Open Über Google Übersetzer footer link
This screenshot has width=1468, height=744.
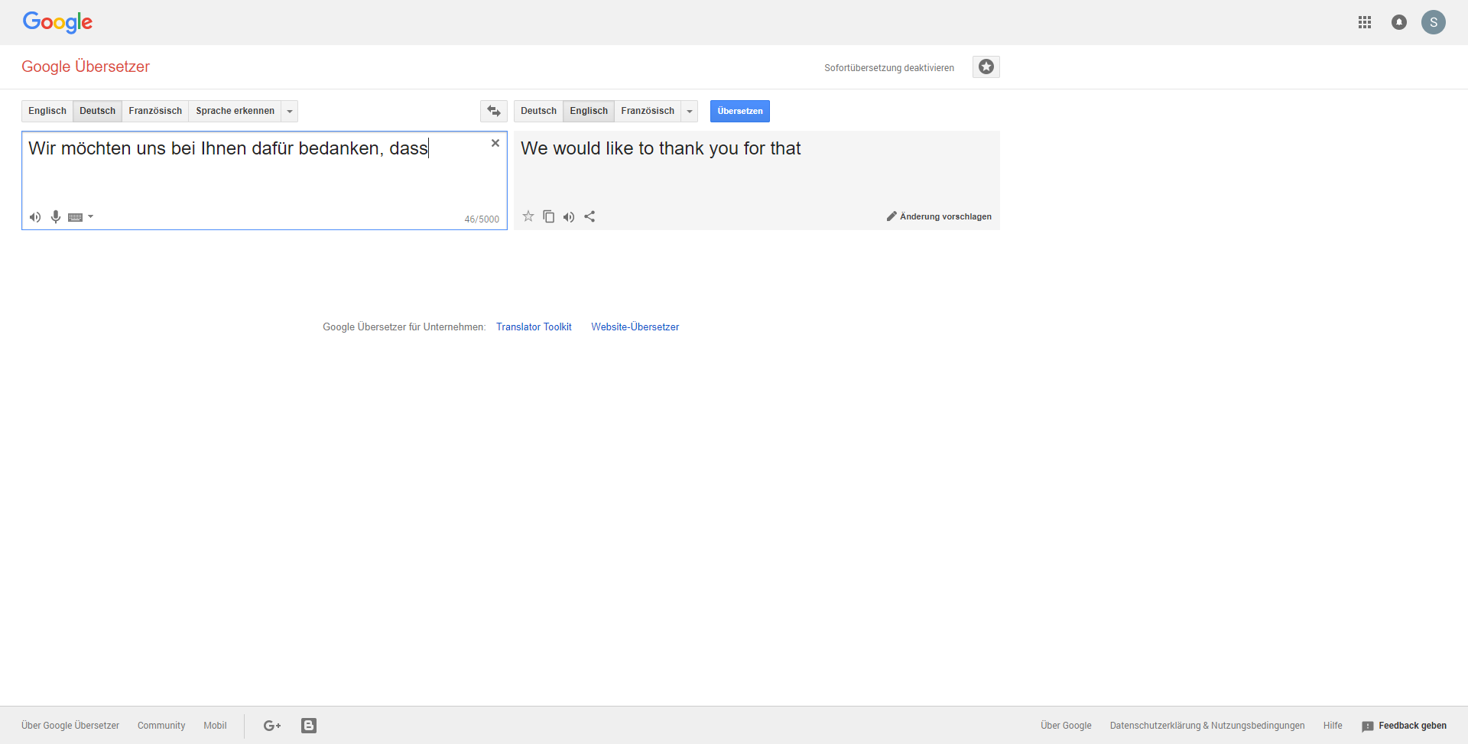pyautogui.click(x=70, y=726)
